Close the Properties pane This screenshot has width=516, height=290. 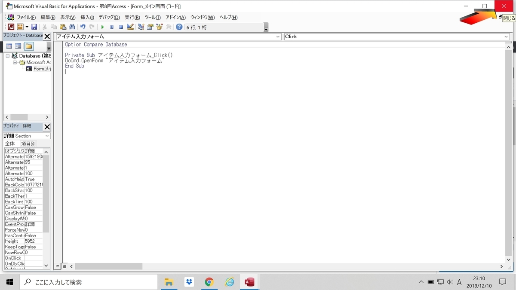click(x=47, y=127)
